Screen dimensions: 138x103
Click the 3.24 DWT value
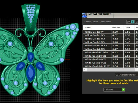[127, 66]
